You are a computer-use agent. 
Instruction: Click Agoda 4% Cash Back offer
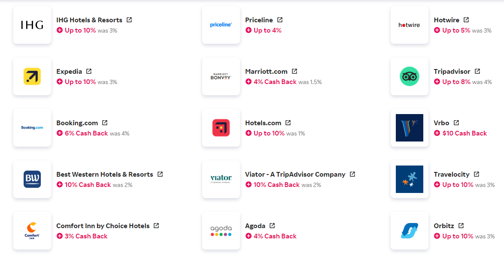click(275, 236)
